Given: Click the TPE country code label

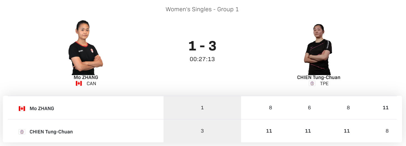Looking at the screenshot, I should (x=324, y=84).
